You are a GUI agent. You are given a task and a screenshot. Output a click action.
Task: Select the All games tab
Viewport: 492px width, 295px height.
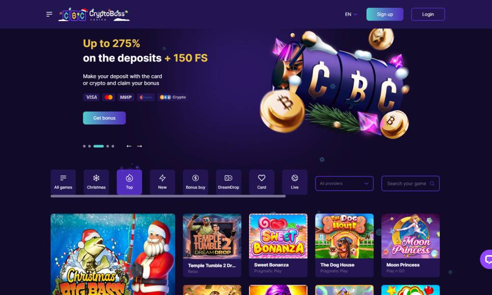63,182
